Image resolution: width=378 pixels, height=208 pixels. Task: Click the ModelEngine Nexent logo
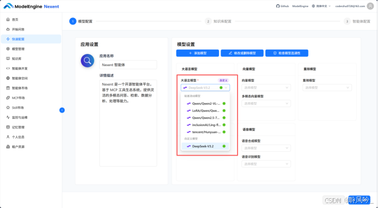(x=31, y=6)
